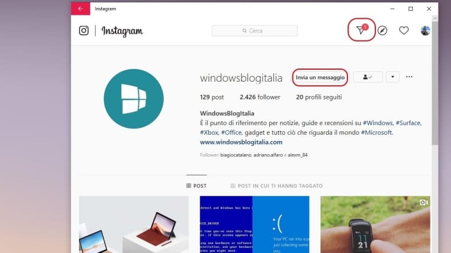This screenshot has width=451, height=253.
Task: Click the WindowsBlogItalia bio name
Action: (x=227, y=114)
